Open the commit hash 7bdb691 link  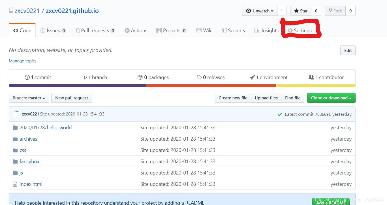[323, 114]
